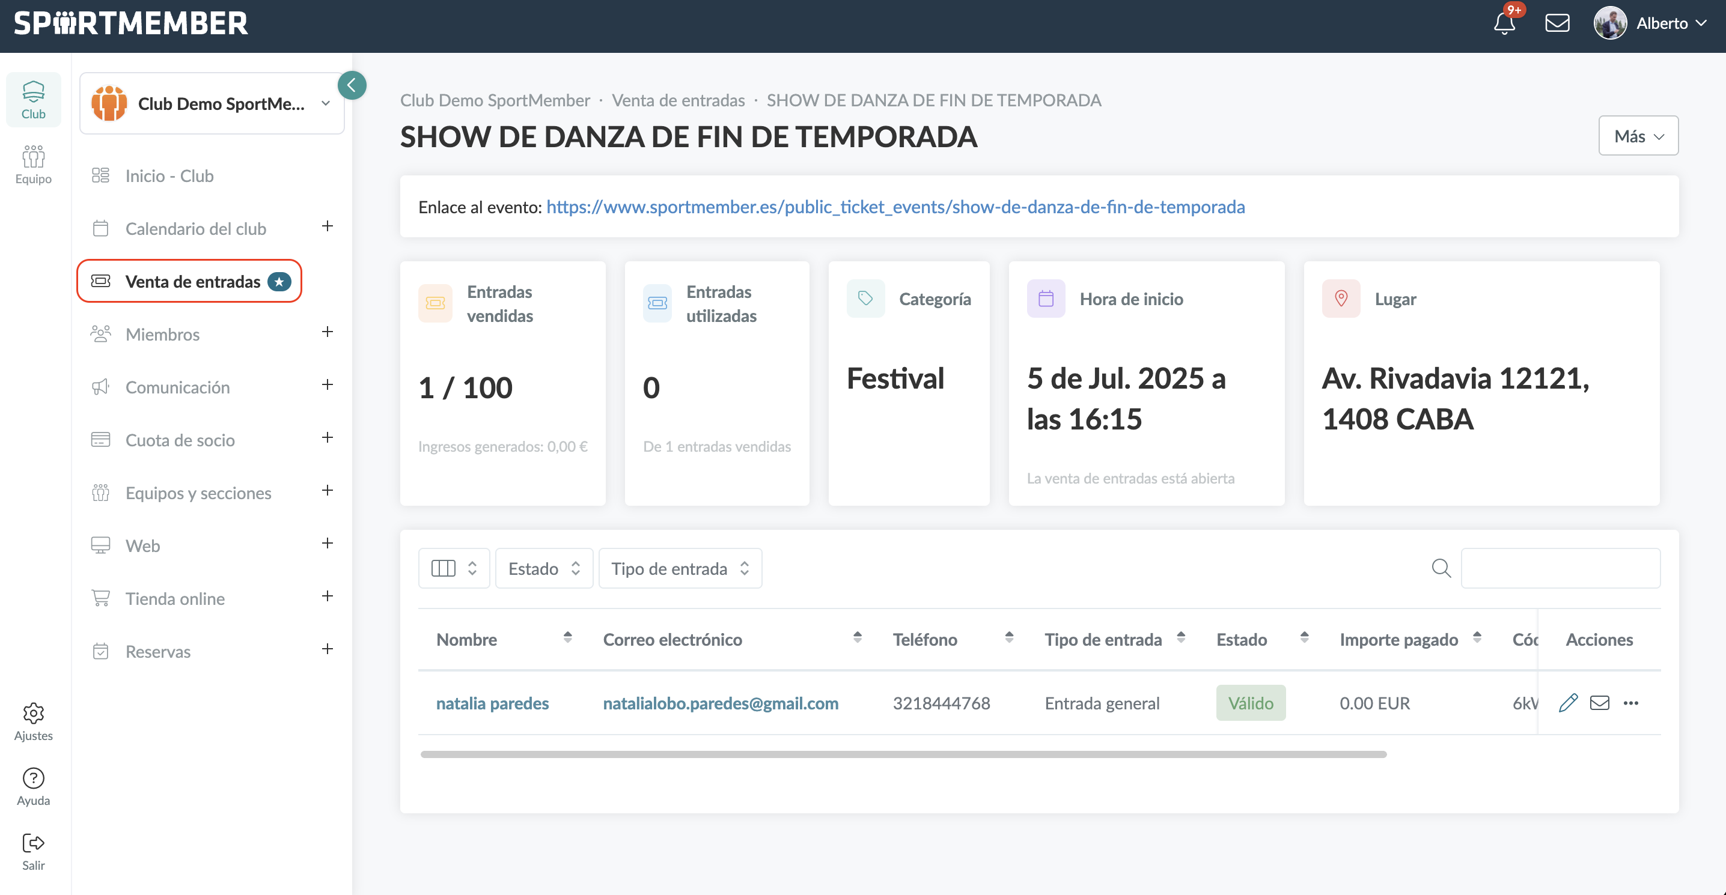1726x895 pixels.
Task: Click the pencil edit icon for natalia paredes
Action: (1568, 703)
